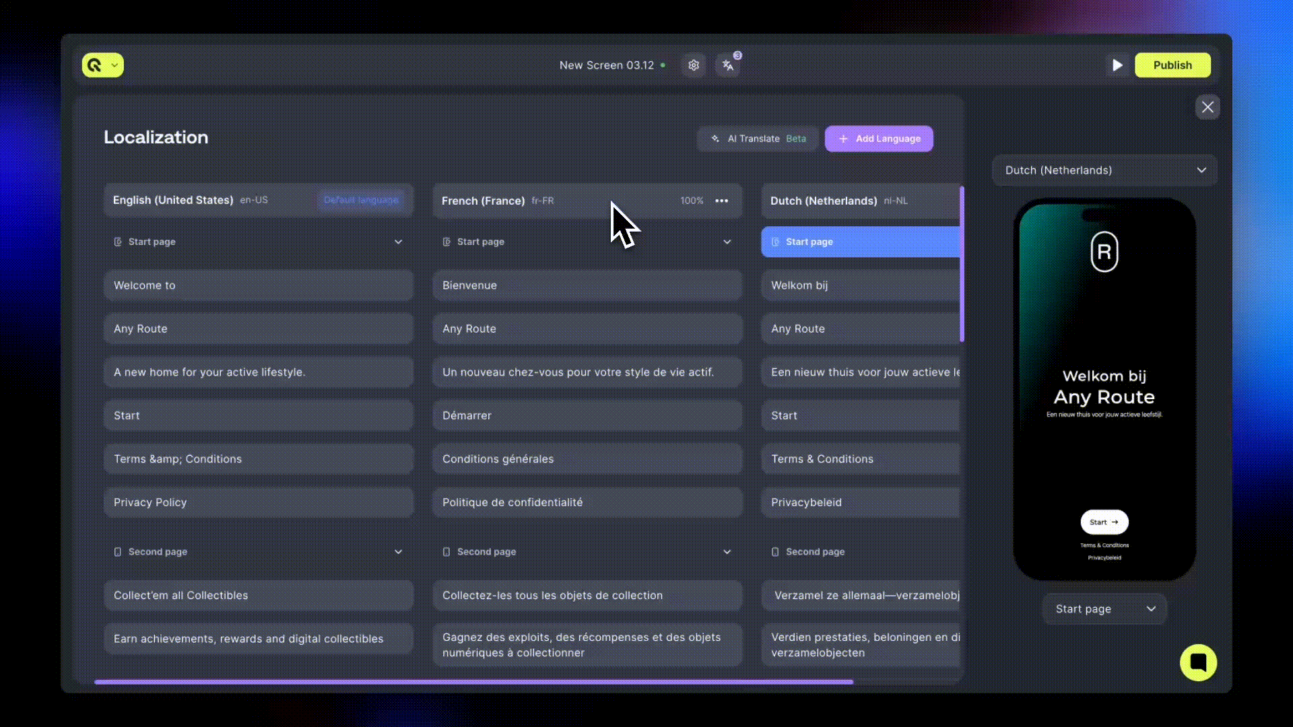Screen dimensions: 1293x727
Task: Select the Dutch Start page header
Action: (860, 242)
